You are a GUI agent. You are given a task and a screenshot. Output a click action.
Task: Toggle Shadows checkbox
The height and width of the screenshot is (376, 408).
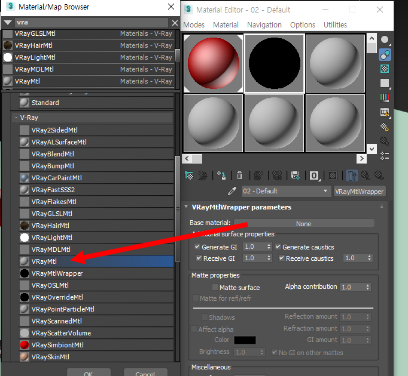[204, 317]
